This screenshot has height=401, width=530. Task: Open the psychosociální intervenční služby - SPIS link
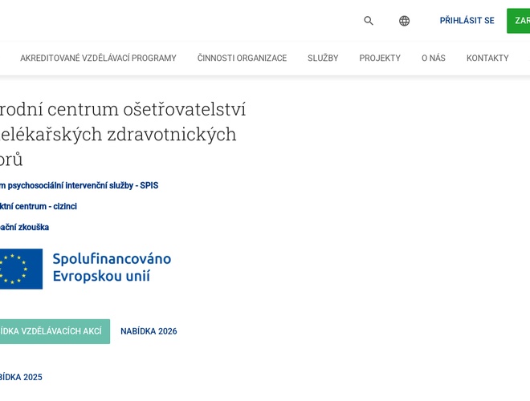click(x=79, y=185)
